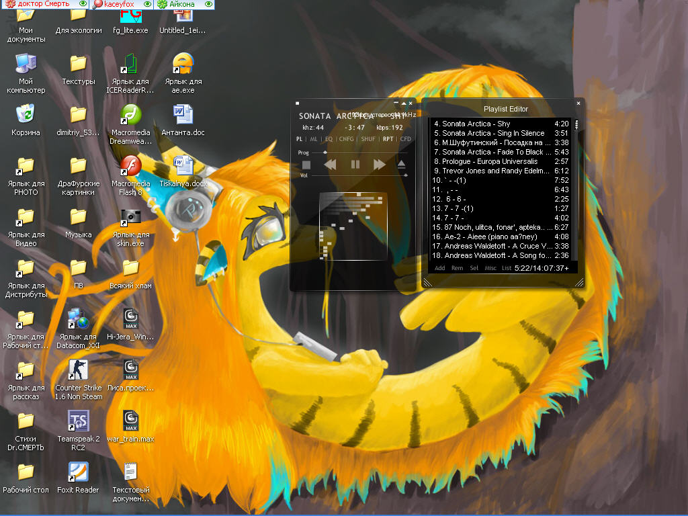Screen dimensions: 688x516
Task: Open the Ярлык для PHOTO shortcut
Action: (x=26, y=167)
